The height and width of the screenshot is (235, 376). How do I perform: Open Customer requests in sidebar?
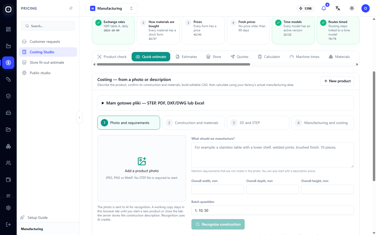click(x=48, y=42)
